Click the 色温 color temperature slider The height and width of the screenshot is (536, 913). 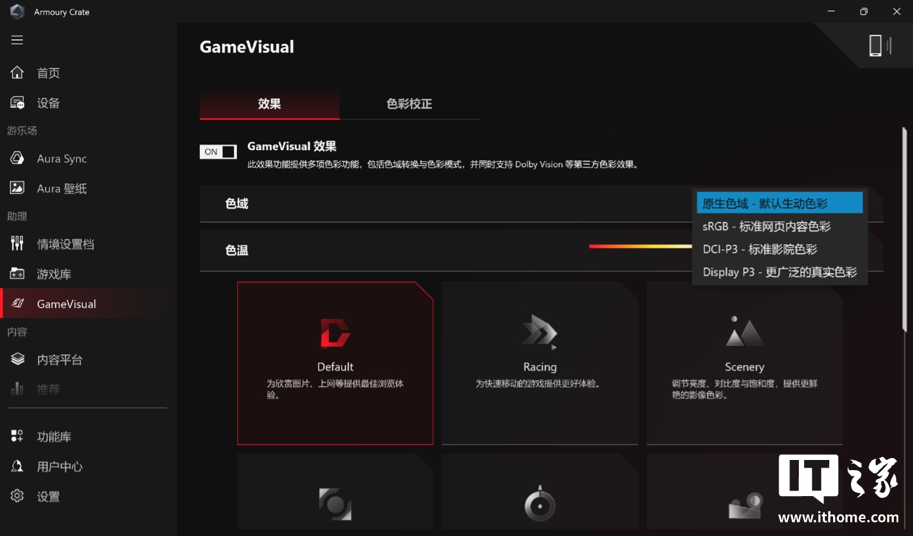pos(640,246)
